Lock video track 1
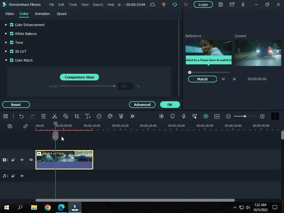 [x=13, y=160]
